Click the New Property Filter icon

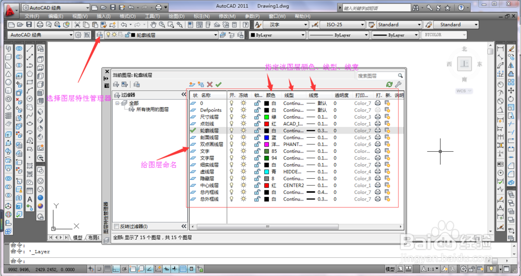[116, 85]
